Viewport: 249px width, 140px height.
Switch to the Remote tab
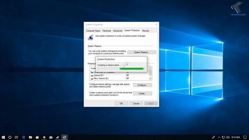146,31
